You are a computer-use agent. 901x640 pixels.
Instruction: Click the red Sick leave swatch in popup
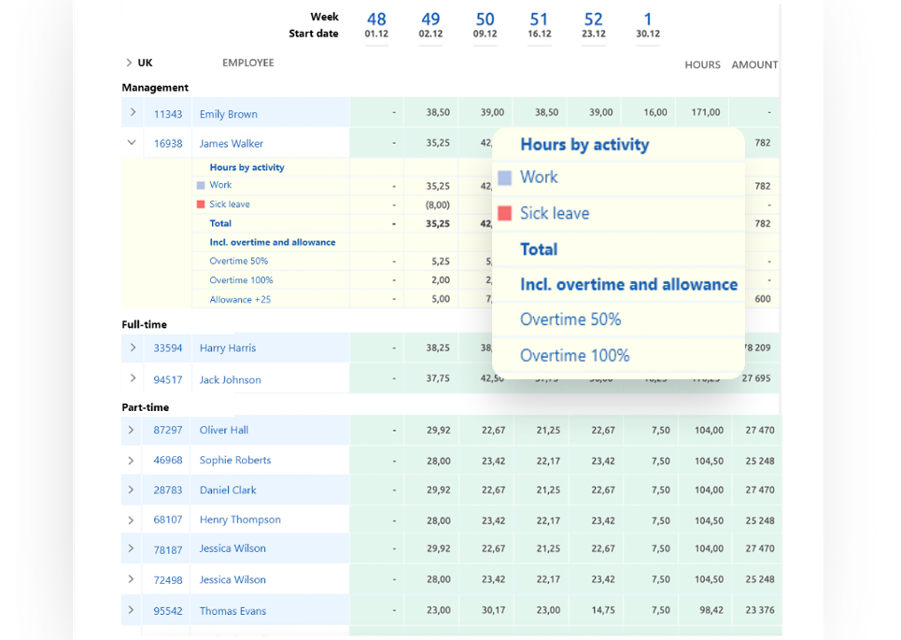coord(504,213)
